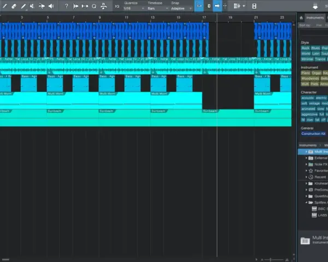This screenshot has width=328, height=262.
Task: Choose the electric character tag
Action: [x=321, y=98]
